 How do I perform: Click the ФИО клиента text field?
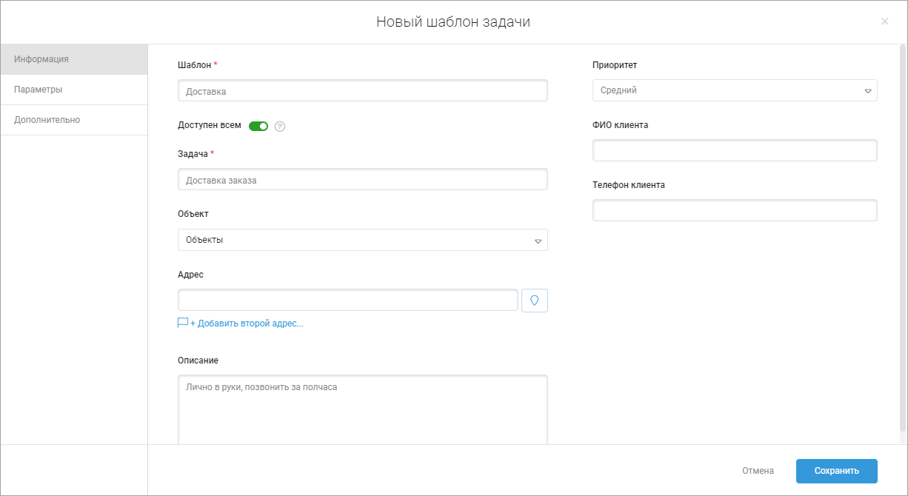734,150
